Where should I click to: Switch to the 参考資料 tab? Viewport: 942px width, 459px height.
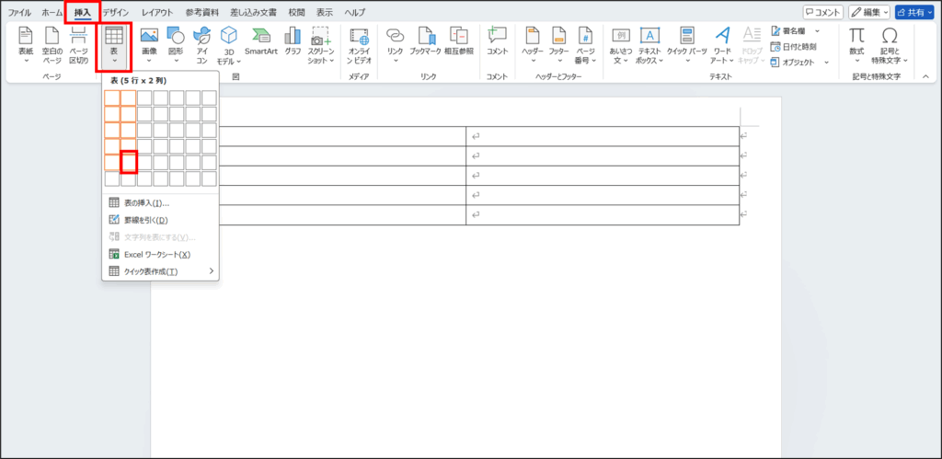(x=201, y=12)
